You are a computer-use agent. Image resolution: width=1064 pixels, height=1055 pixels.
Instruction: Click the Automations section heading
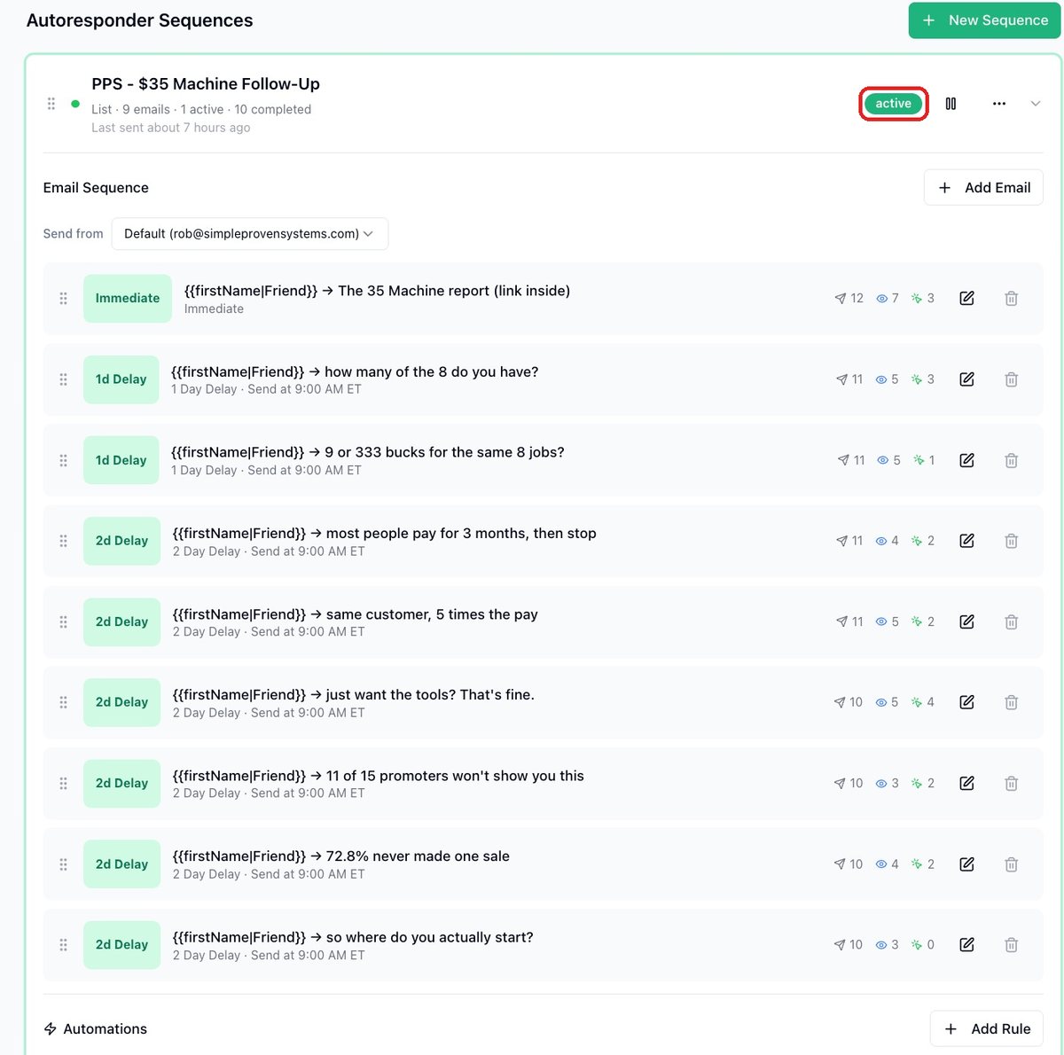tap(96, 1028)
